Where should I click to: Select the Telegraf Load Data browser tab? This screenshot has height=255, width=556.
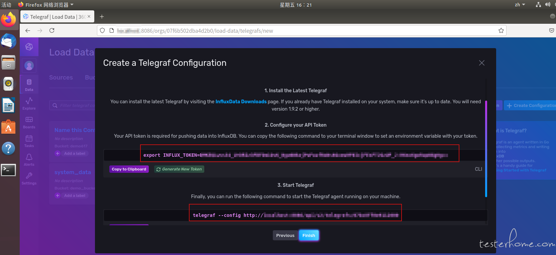click(x=57, y=17)
